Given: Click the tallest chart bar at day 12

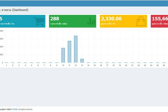Looking at the screenshot, I should click(x=76, y=49).
